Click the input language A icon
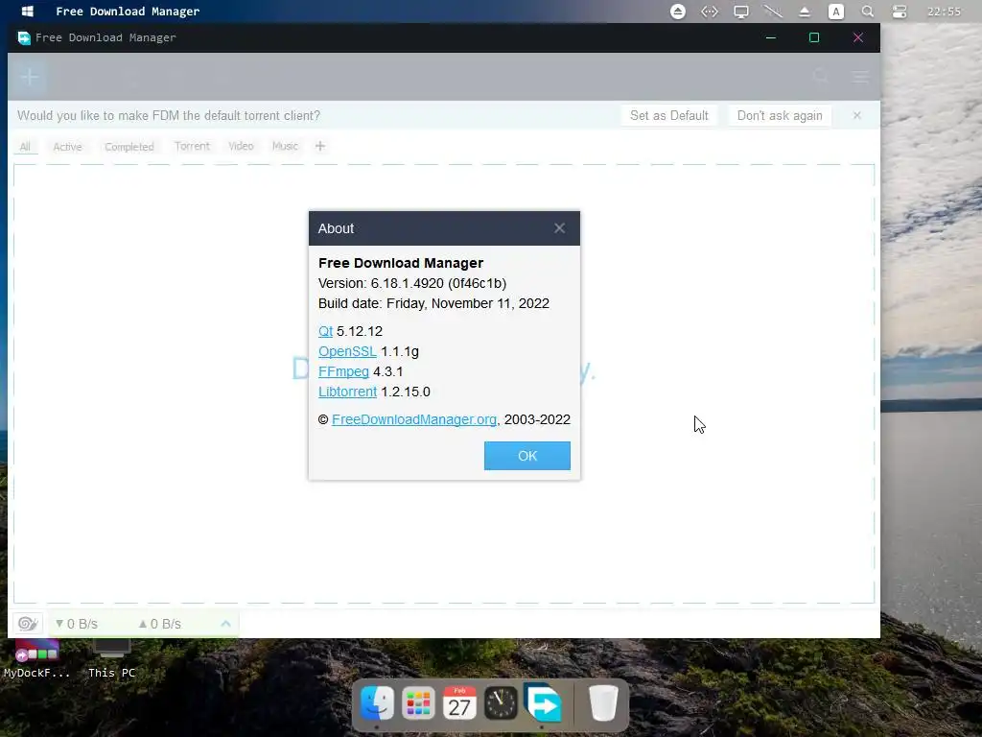Screen dimensions: 982x737 pyautogui.click(x=835, y=12)
